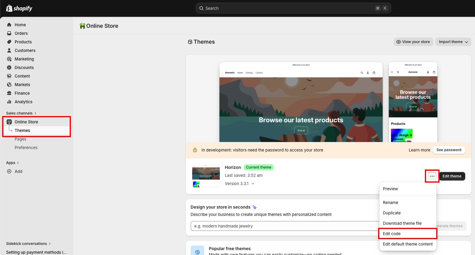Screen dimensions: 475x255
Task: Open the Customers section
Action: (25, 50)
